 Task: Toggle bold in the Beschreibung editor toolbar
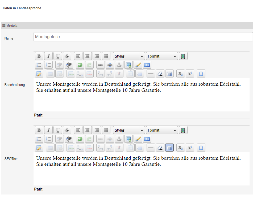point(39,56)
